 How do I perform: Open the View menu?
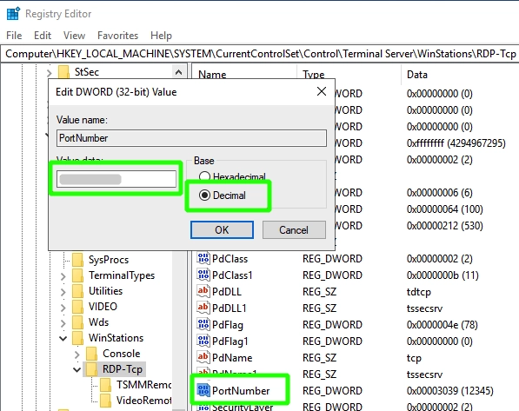[74, 36]
